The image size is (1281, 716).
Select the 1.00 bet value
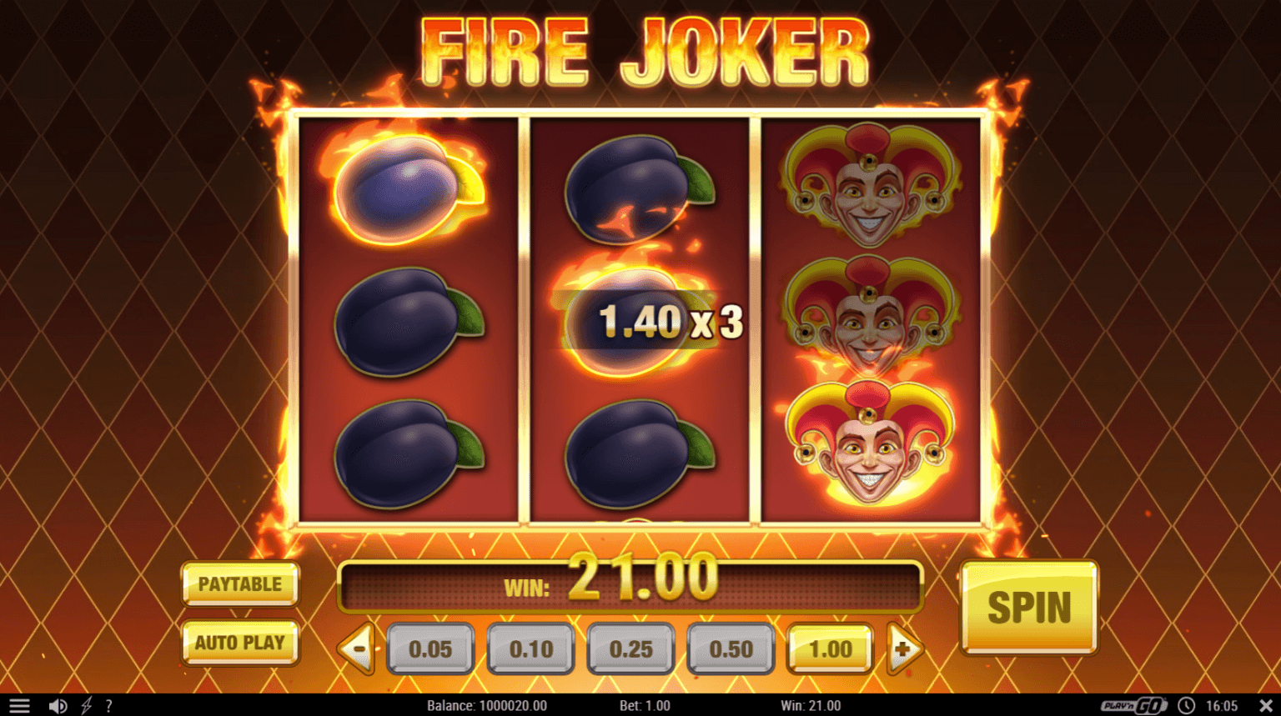tap(831, 648)
